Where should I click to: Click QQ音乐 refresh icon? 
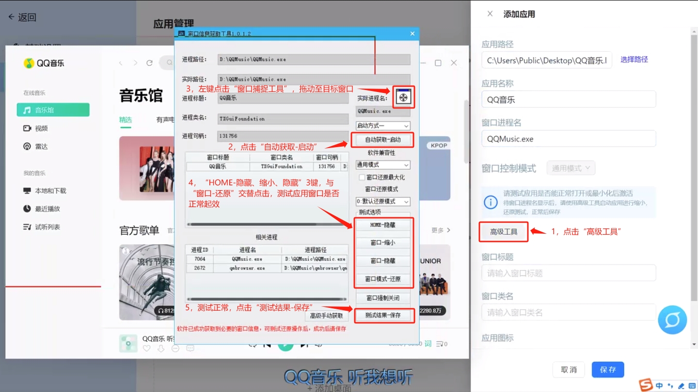point(150,63)
